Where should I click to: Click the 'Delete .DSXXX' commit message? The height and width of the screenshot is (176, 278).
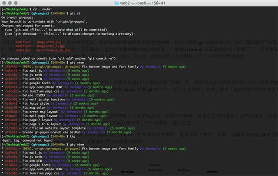[34, 95]
